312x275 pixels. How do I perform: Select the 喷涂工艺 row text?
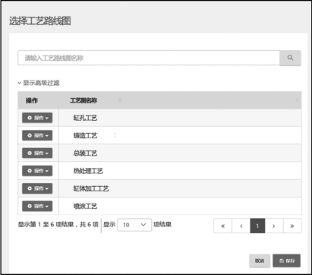pos(85,207)
